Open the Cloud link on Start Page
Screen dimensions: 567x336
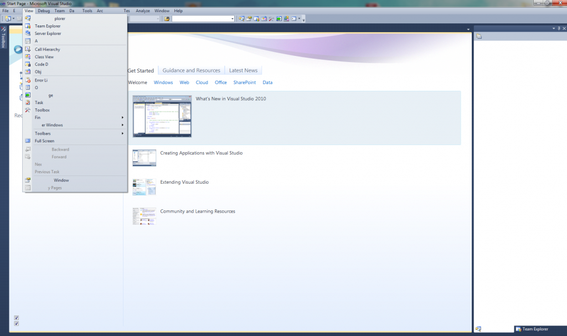(202, 82)
